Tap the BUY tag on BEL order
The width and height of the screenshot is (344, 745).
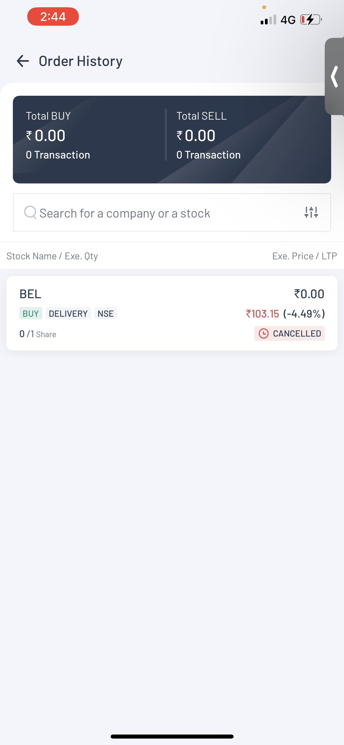(31, 314)
